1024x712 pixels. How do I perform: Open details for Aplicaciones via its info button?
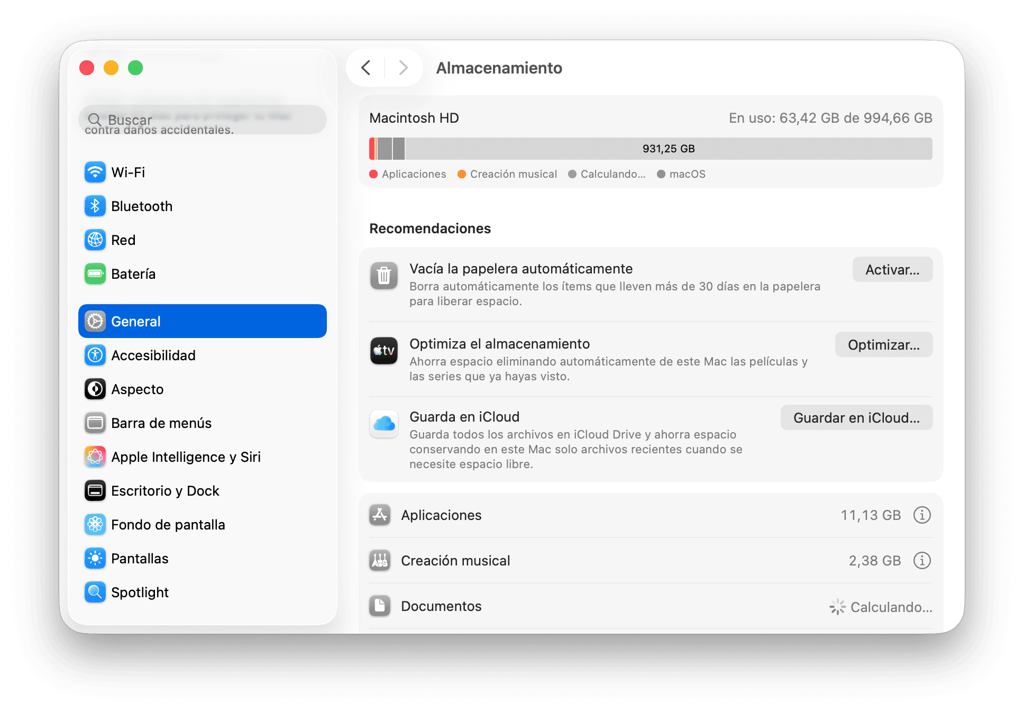(x=922, y=515)
